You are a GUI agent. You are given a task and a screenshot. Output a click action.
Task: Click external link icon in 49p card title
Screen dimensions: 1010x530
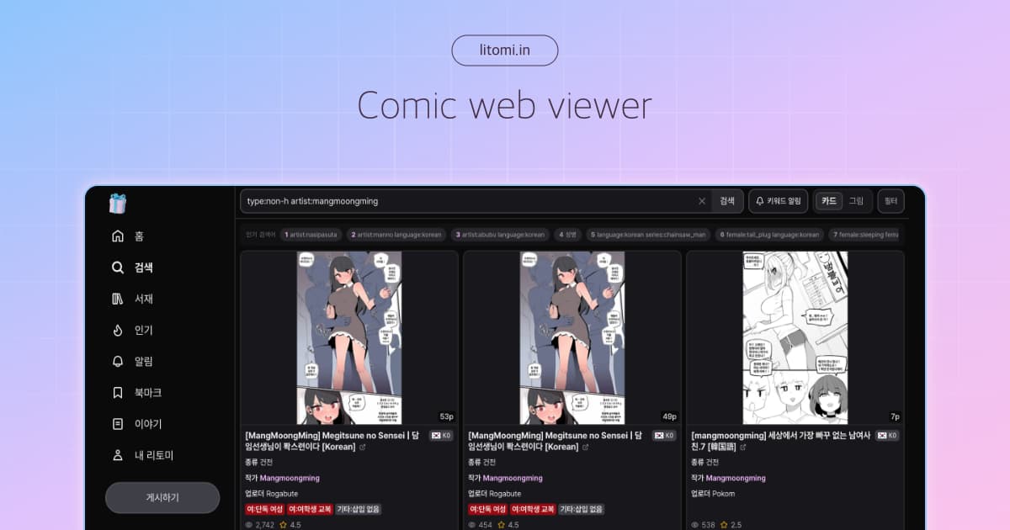[x=586, y=448]
